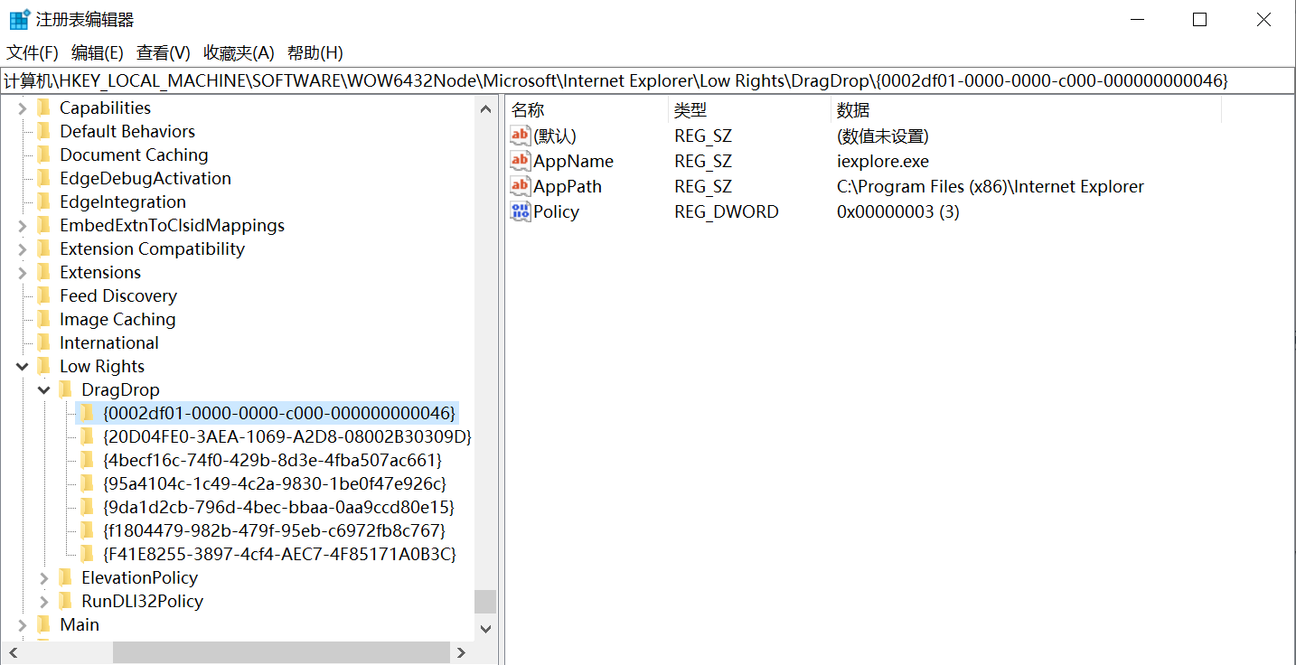Click the horizontal scrollbar left arrow

12,652
